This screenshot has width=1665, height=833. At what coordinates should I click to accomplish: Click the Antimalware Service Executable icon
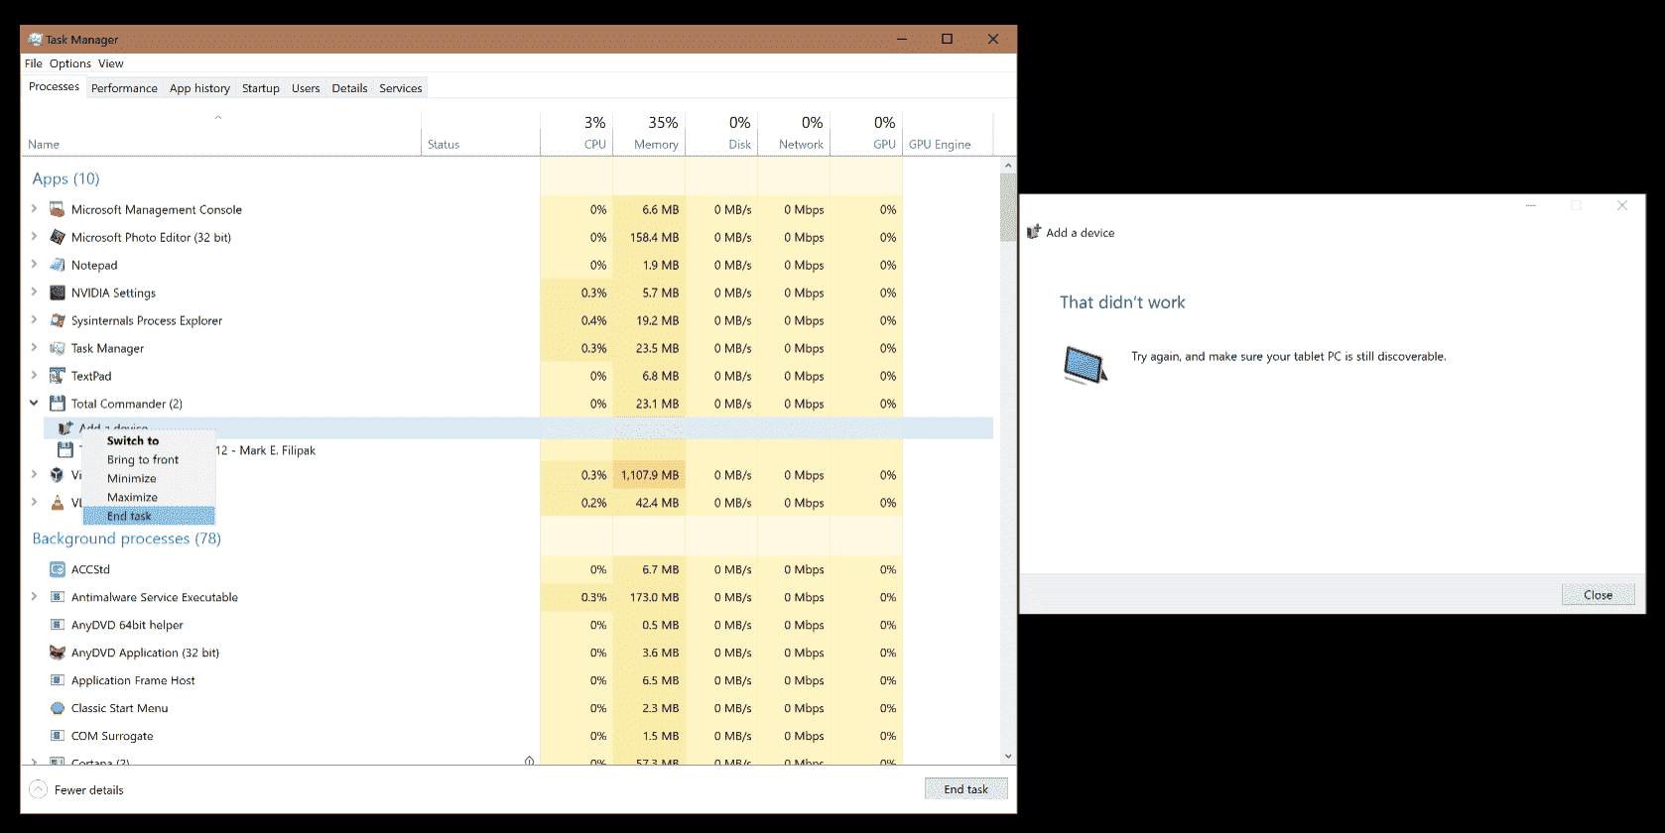(x=58, y=597)
